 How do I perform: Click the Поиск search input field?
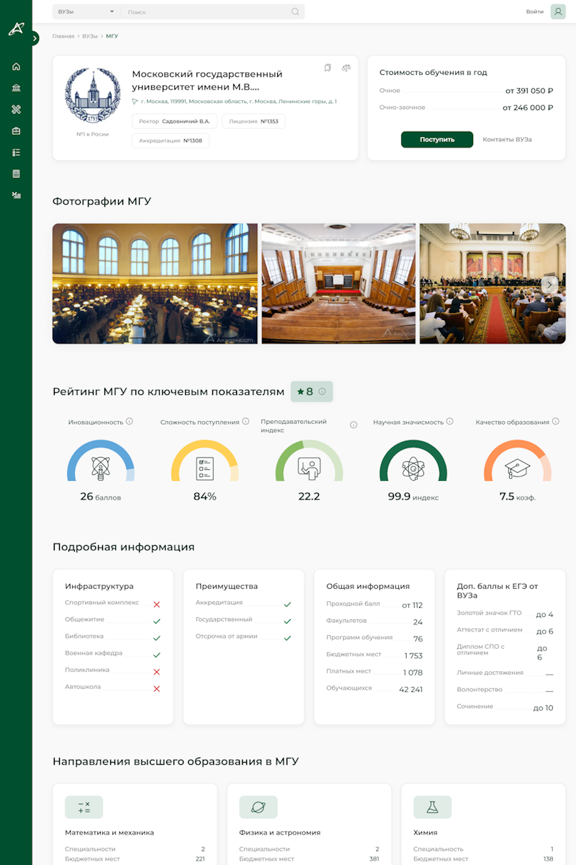[207, 12]
